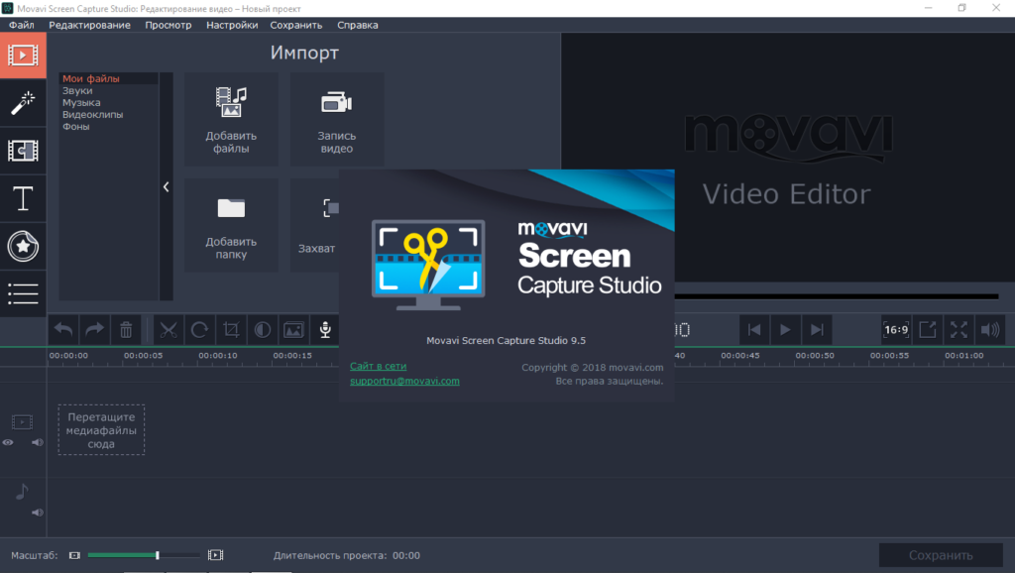This screenshot has width=1015, height=573.
Task: Open the Filters magic wand tab
Action: tap(23, 103)
